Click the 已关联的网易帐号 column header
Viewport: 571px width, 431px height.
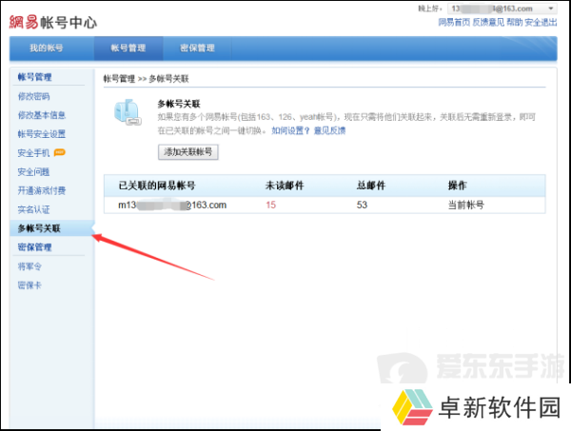[x=157, y=186]
